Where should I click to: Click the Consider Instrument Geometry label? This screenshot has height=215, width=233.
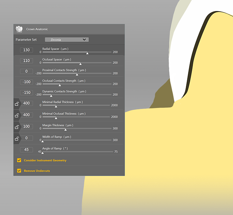[x=45, y=160]
